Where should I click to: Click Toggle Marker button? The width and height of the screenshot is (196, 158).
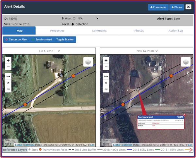pyautogui.click(x=65, y=39)
